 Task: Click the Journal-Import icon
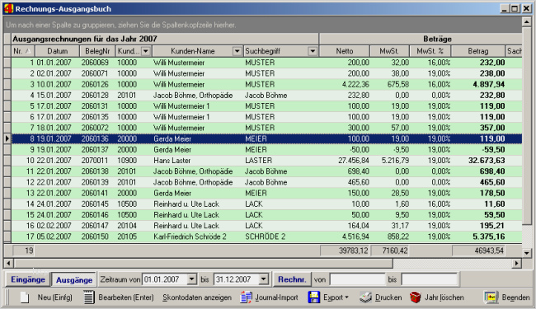[x=246, y=297]
